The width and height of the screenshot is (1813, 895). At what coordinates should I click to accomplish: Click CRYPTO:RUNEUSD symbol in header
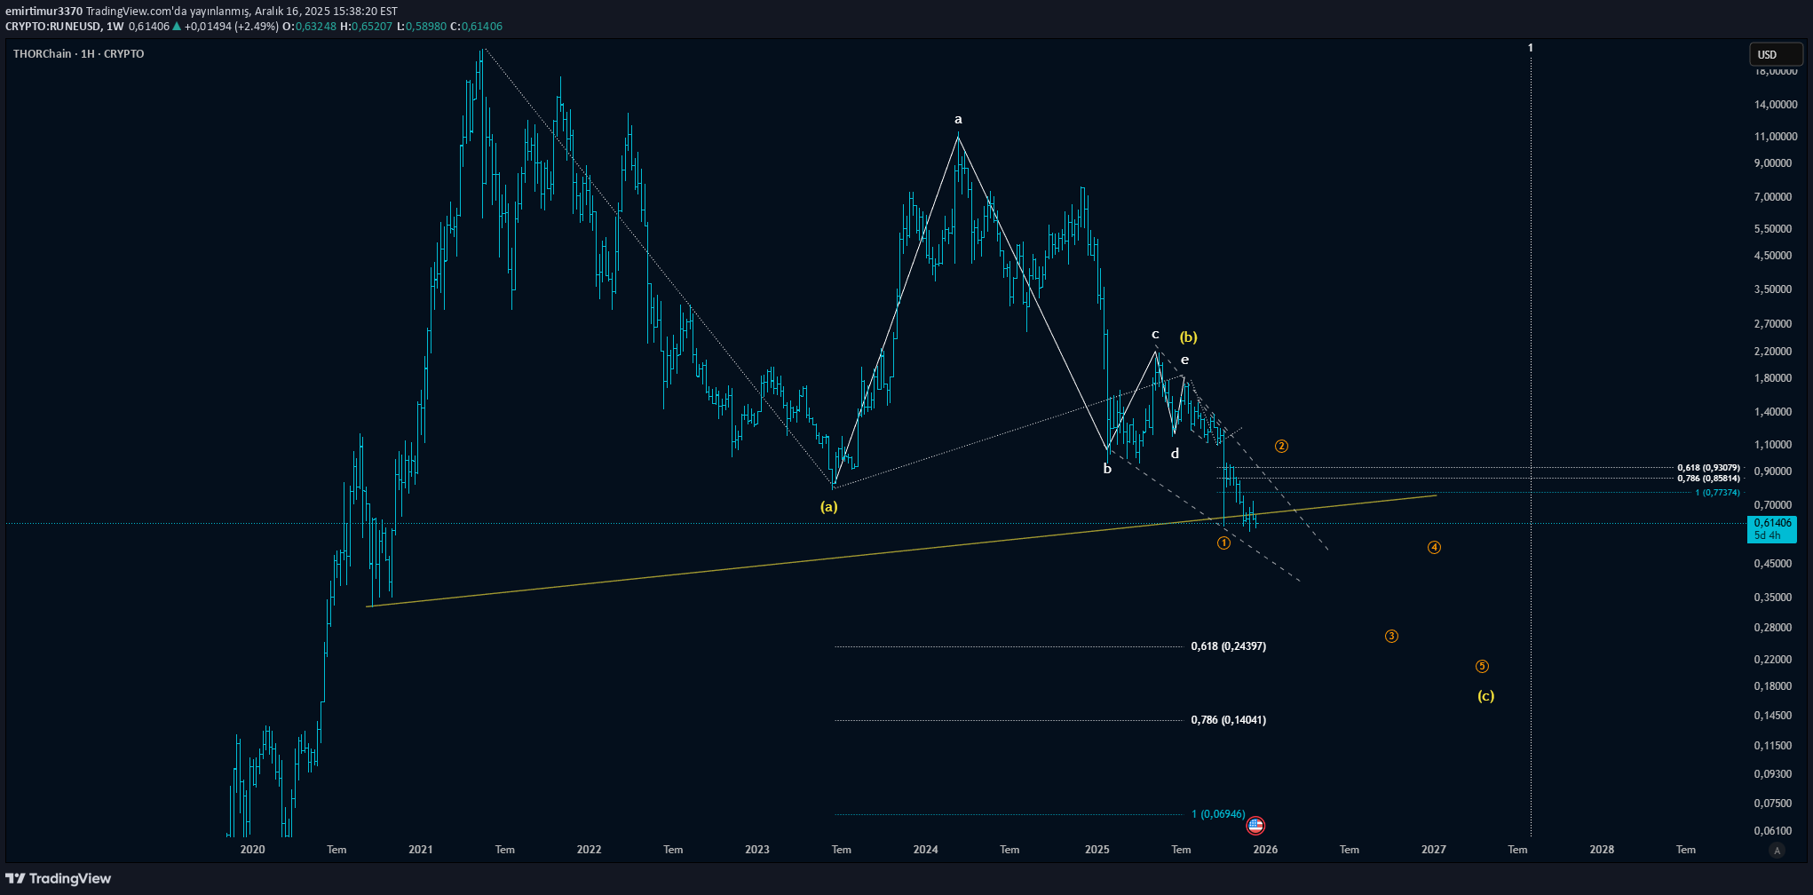pyautogui.click(x=53, y=27)
